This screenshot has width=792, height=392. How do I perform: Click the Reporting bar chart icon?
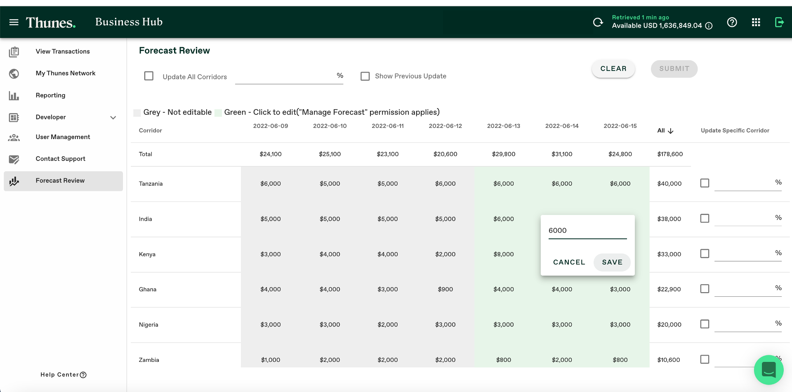14,96
